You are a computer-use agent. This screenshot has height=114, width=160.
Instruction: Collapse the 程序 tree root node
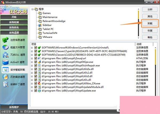point(33,9)
